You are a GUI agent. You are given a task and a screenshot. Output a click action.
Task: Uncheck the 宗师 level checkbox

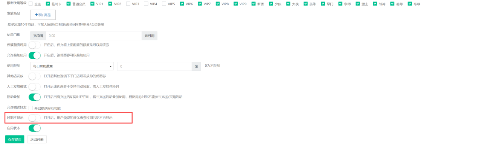click(x=341, y=4)
